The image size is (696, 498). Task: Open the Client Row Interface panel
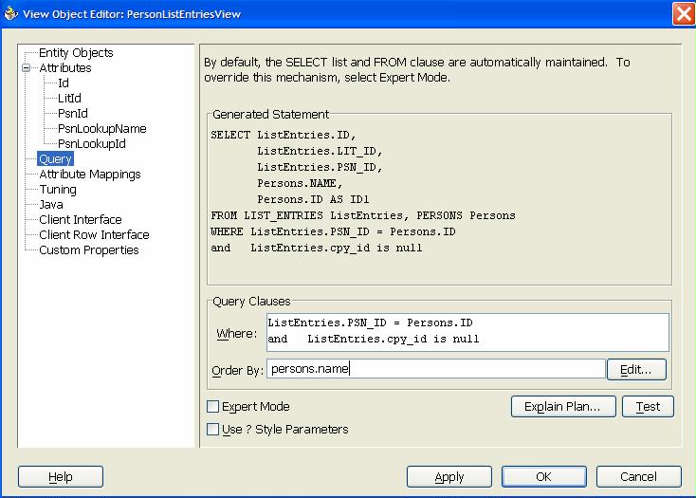(x=94, y=234)
